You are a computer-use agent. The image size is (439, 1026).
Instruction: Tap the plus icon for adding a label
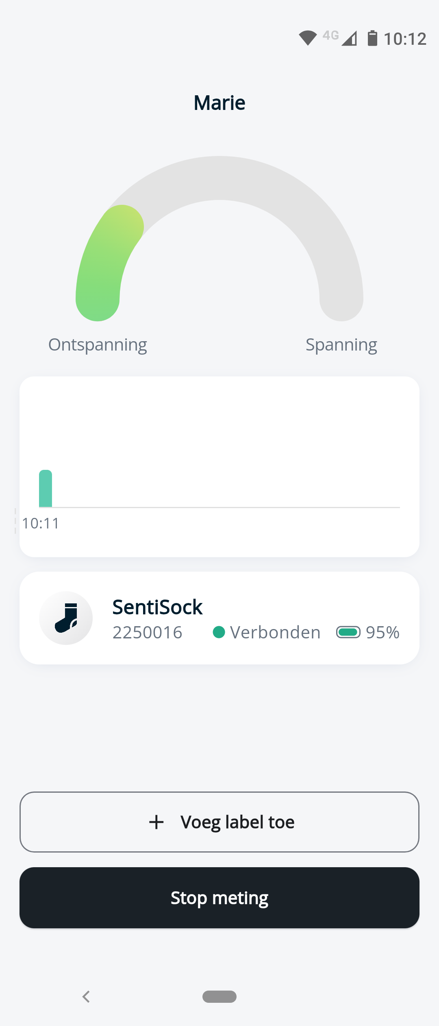(156, 822)
